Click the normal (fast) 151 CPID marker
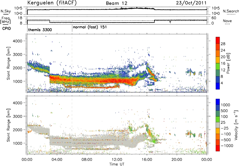Viewport: 239px width, 166px height. (x=90, y=27)
